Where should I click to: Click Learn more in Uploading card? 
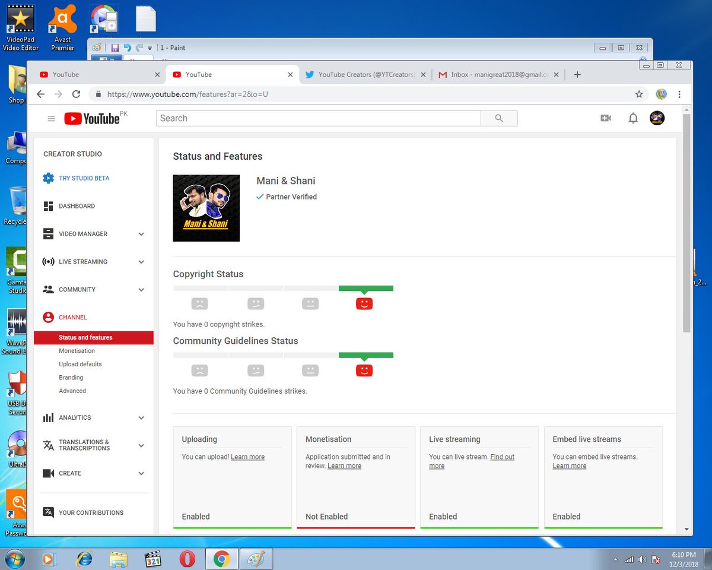(247, 457)
